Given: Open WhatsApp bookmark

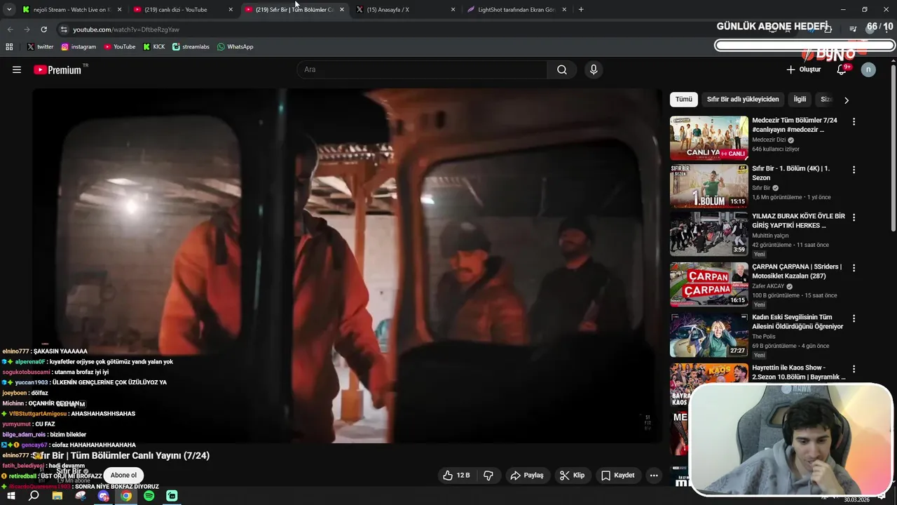Looking at the screenshot, I should click(x=235, y=47).
